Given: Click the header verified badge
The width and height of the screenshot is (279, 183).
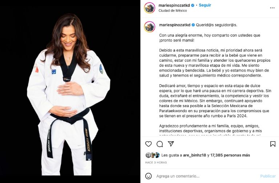Looking at the screenshot, I should tap(193, 5).
